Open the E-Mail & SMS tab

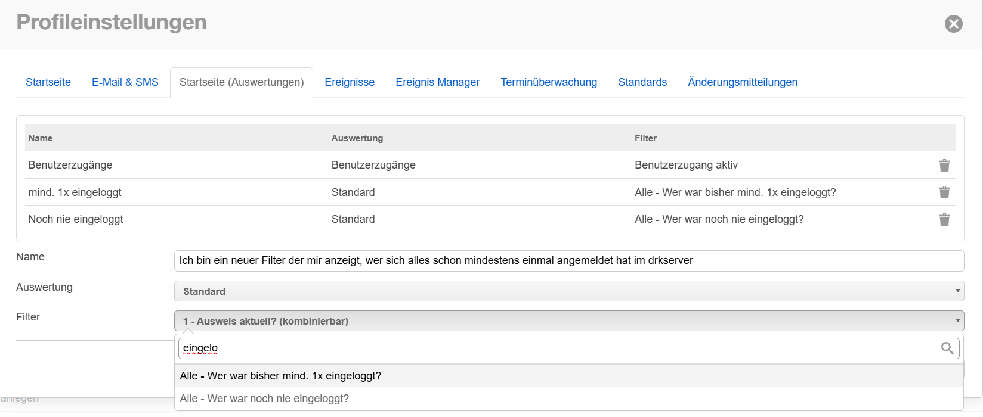point(125,82)
